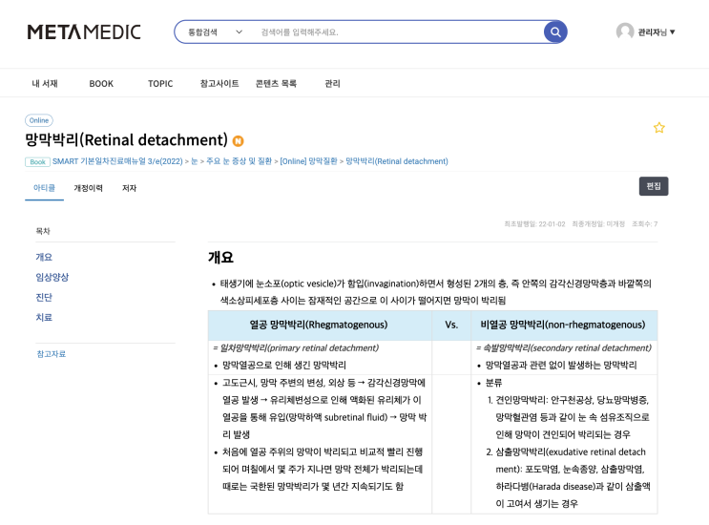Image resolution: width=709 pixels, height=525 pixels.
Task: Click the blue search magnifier button
Action: [x=555, y=32]
